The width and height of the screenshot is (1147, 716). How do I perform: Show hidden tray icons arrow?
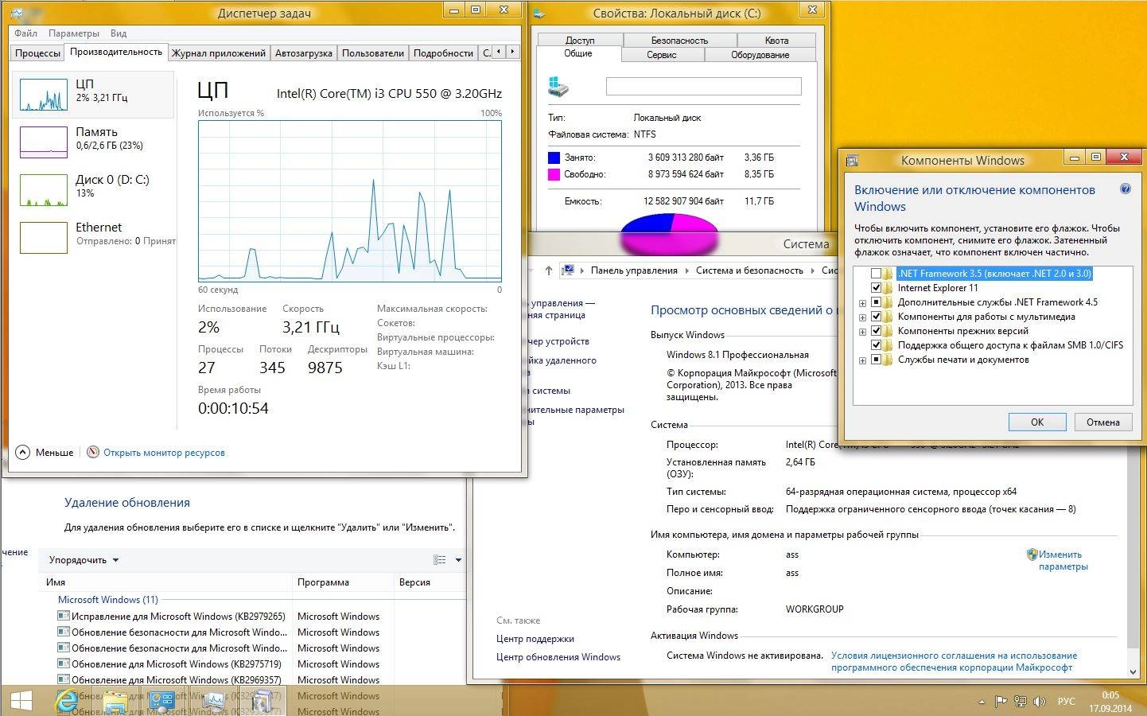982,702
